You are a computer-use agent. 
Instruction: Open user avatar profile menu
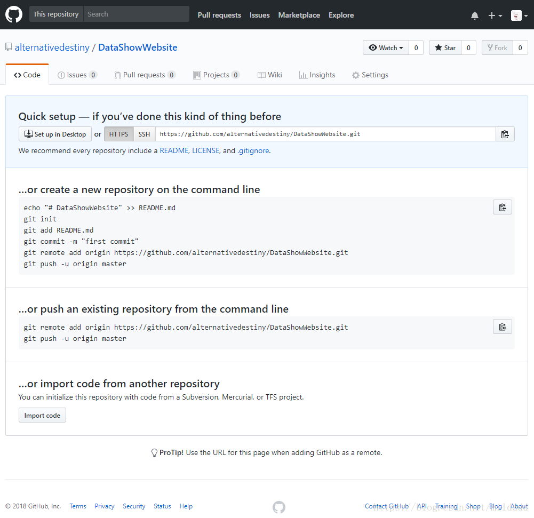(x=520, y=15)
